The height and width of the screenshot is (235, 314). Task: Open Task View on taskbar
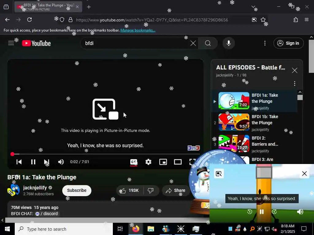pyautogui.click(x=120, y=229)
